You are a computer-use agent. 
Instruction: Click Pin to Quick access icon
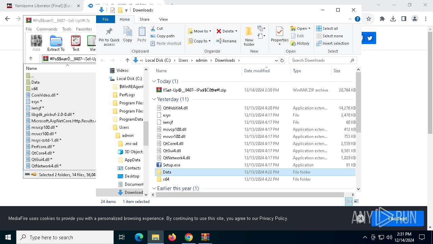point(109,36)
